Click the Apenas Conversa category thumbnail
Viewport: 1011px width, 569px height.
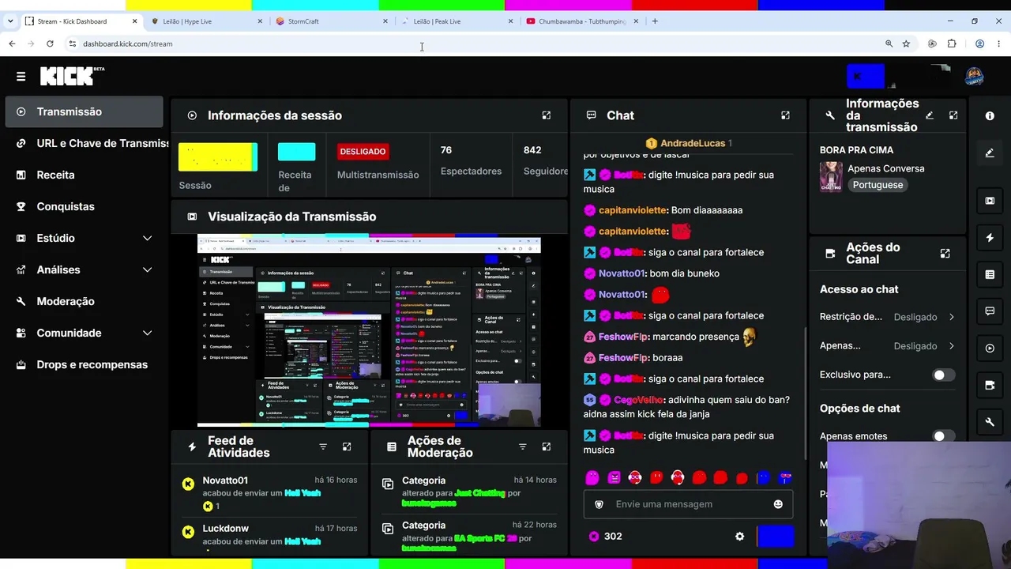tap(831, 177)
